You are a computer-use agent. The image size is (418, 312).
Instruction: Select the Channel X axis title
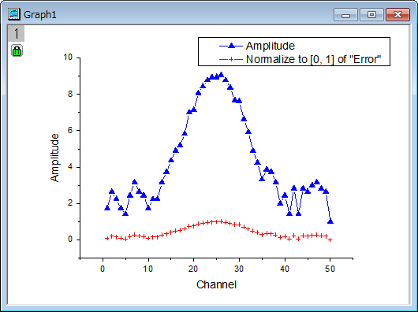pyautogui.click(x=216, y=284)
